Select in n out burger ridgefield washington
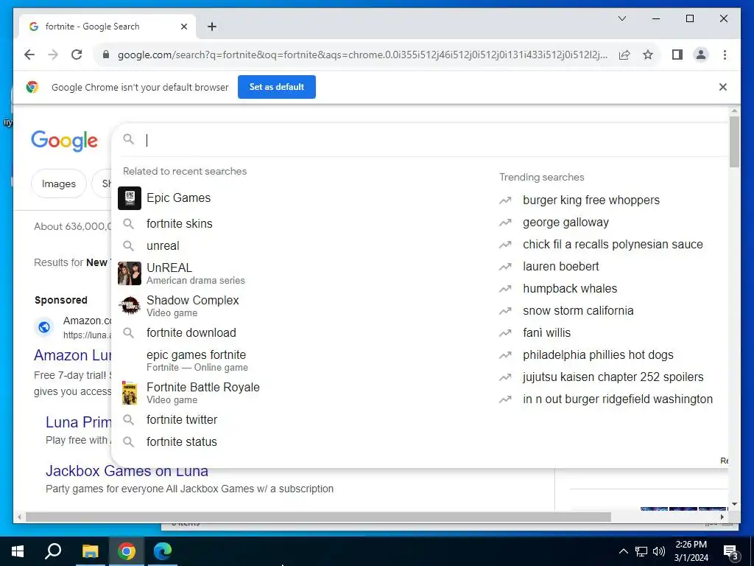 618,399
